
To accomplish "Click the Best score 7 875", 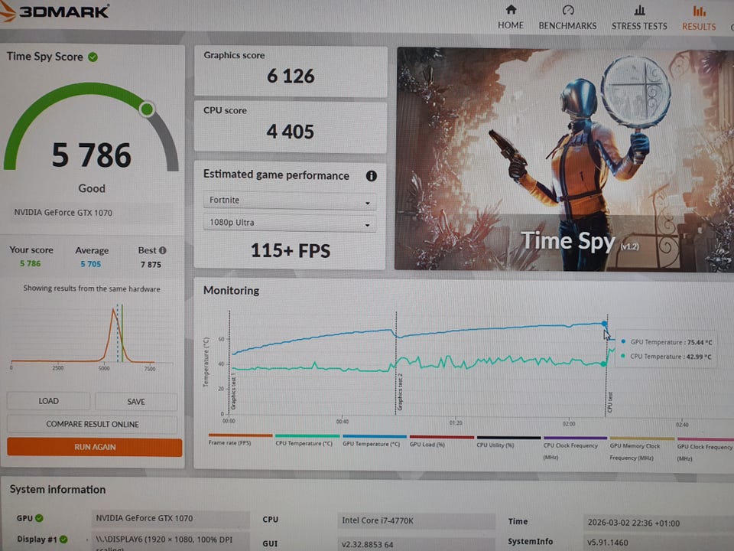I will (151, 264).
